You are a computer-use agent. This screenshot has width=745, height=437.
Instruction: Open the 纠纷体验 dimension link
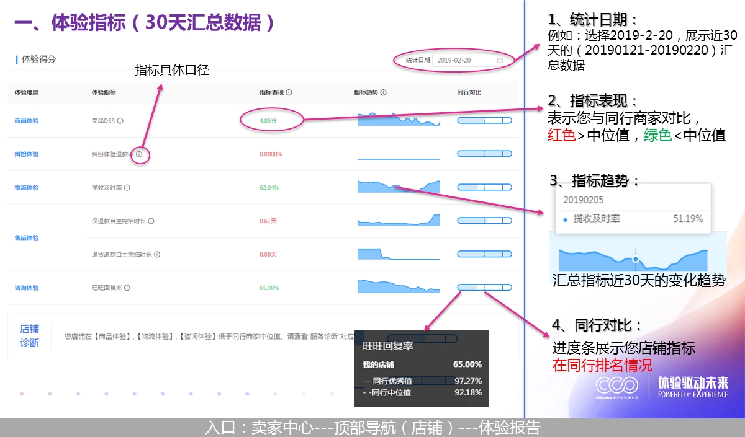pyautogui.click(x=27, y=154)
